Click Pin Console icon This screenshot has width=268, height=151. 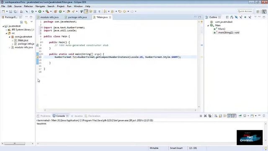[240, 116]
